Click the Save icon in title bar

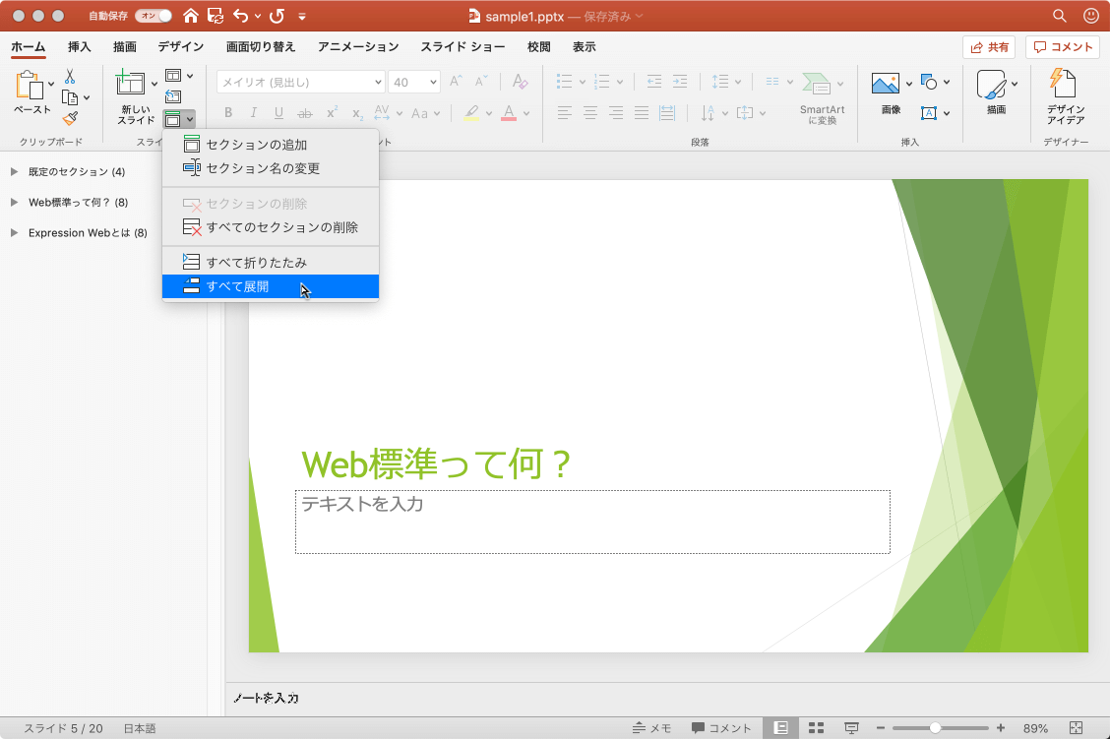[216, 16]
